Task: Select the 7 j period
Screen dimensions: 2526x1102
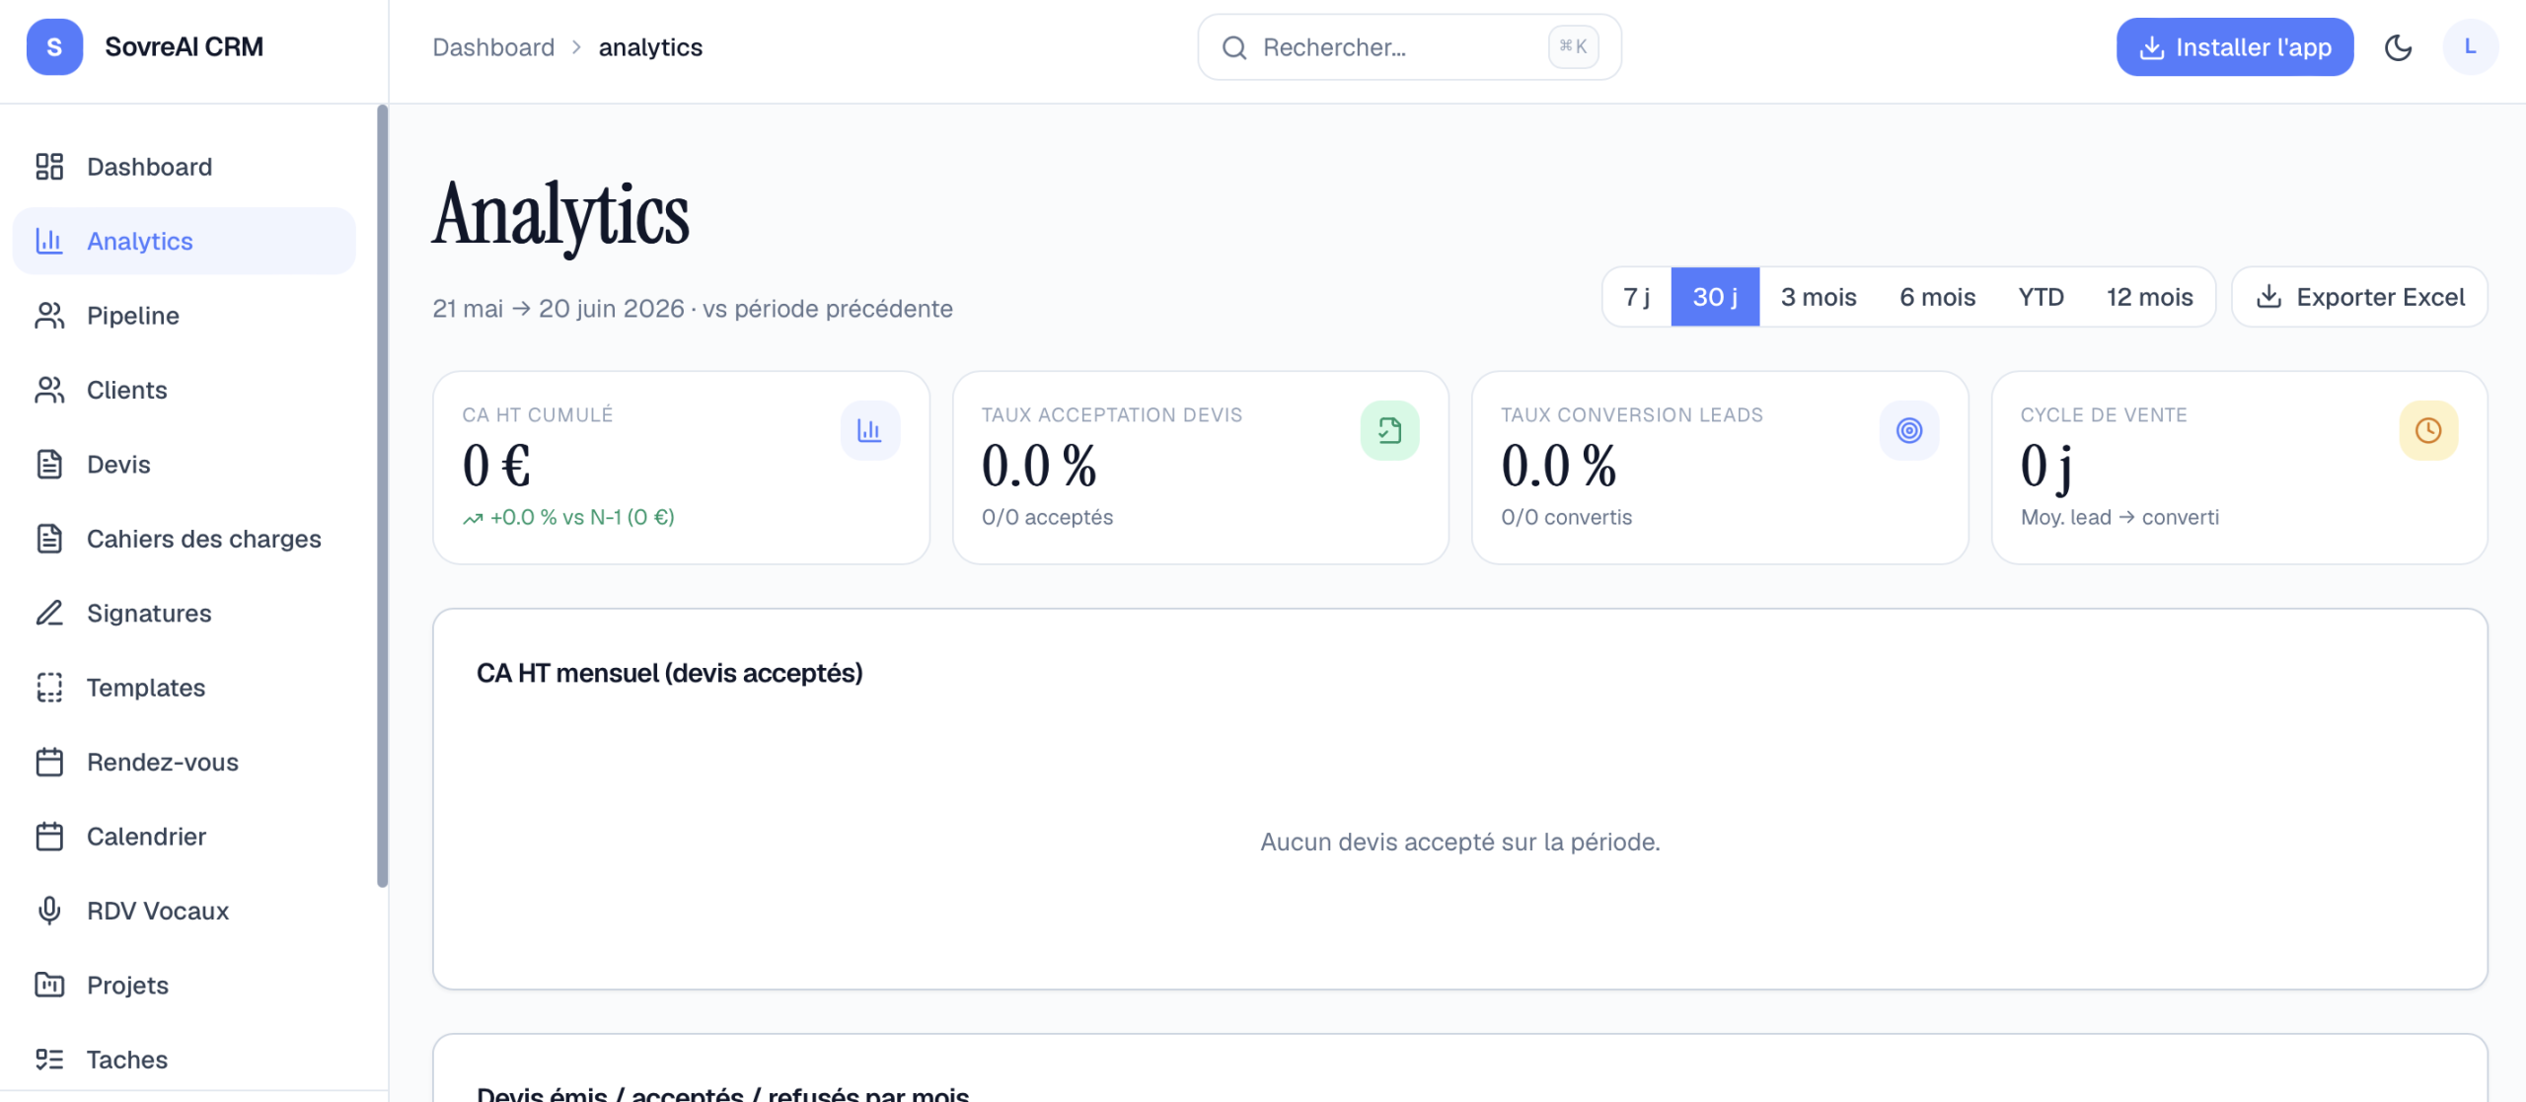Action: point(1636,297)
